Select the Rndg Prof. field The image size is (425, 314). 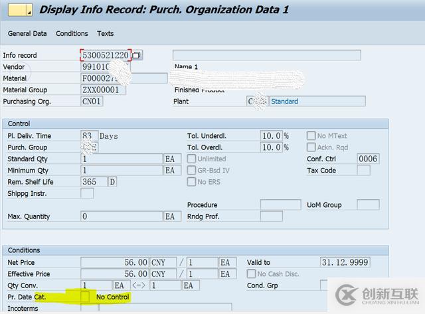coord(272,216)
